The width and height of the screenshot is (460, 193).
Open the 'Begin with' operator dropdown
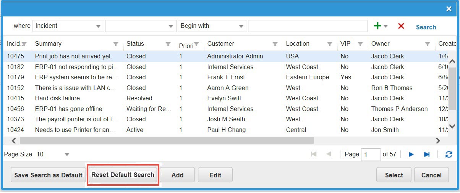[241, 26]
